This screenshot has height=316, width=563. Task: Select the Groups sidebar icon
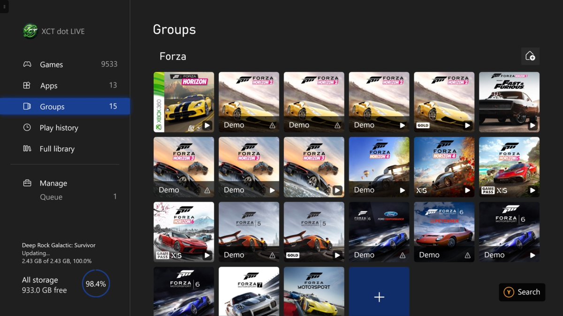pos(27,106)
